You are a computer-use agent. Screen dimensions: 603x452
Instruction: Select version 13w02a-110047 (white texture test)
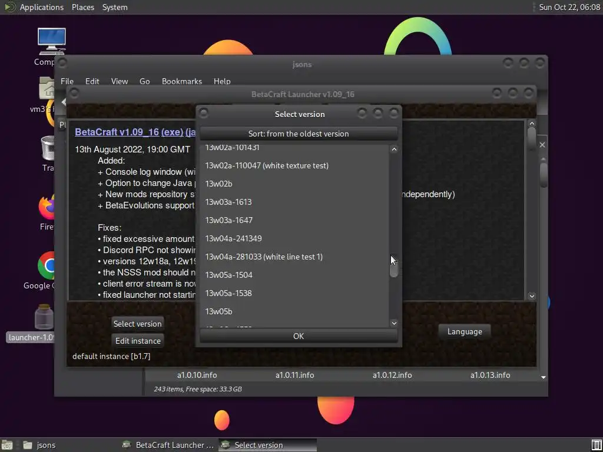(294, 165)
